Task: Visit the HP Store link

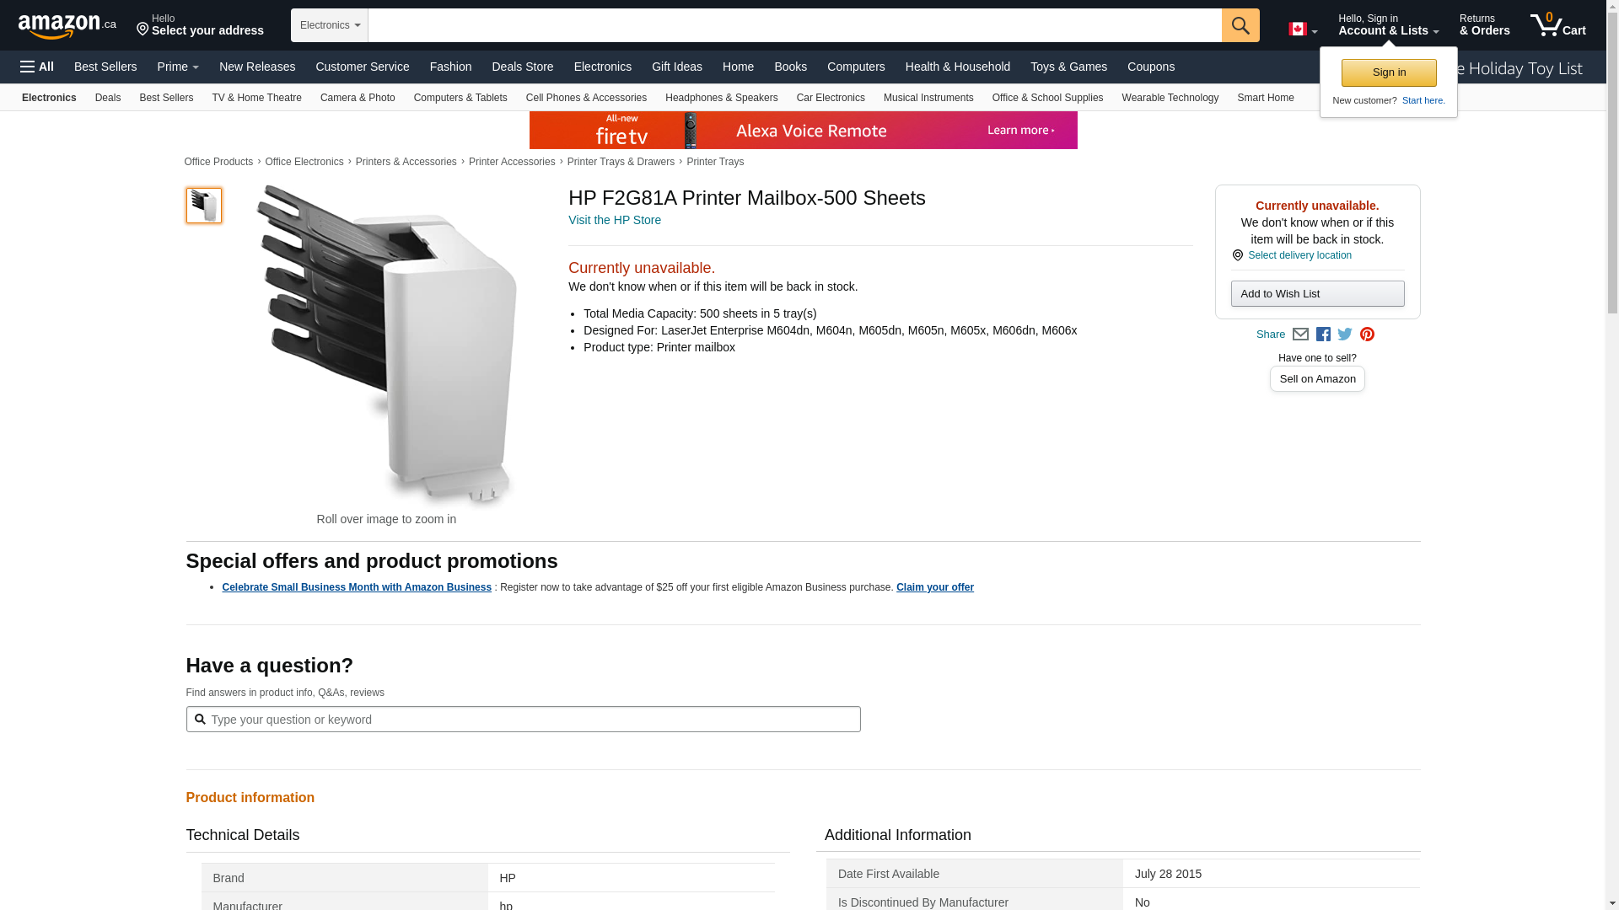Action: point(615,220)
